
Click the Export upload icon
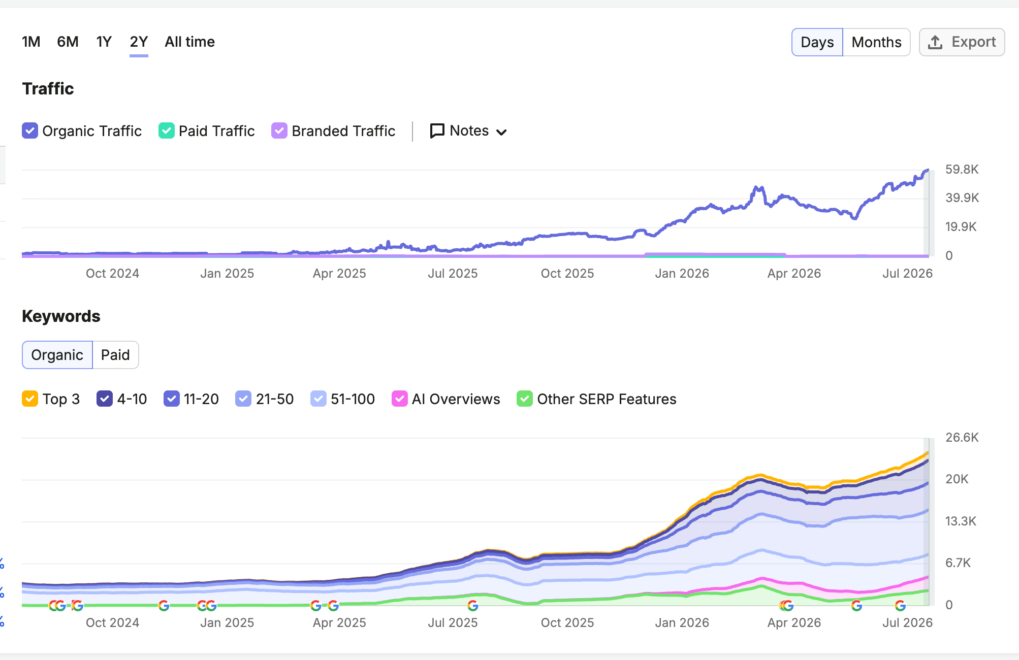coord(935,42)
